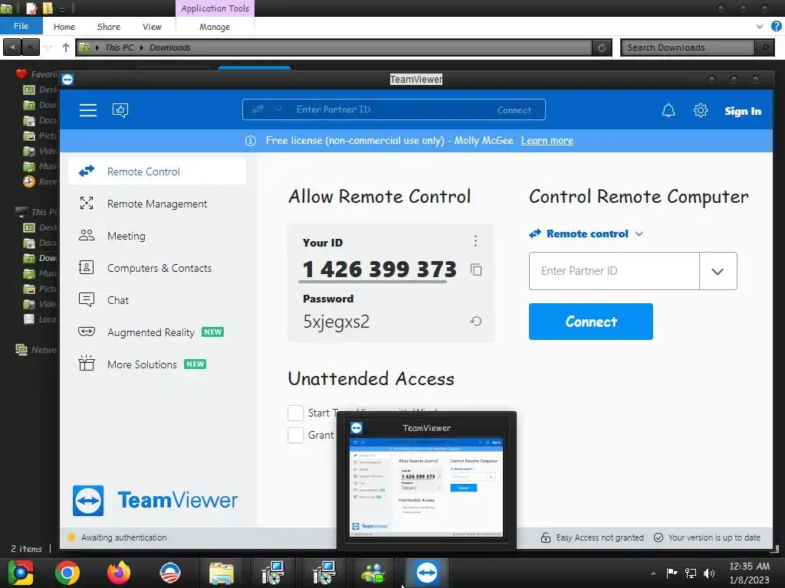Viewport: 785px width, 588px height.
Task: Toggle the Start TeamViewer with Windows checkbox
Action: pos(295,413)
